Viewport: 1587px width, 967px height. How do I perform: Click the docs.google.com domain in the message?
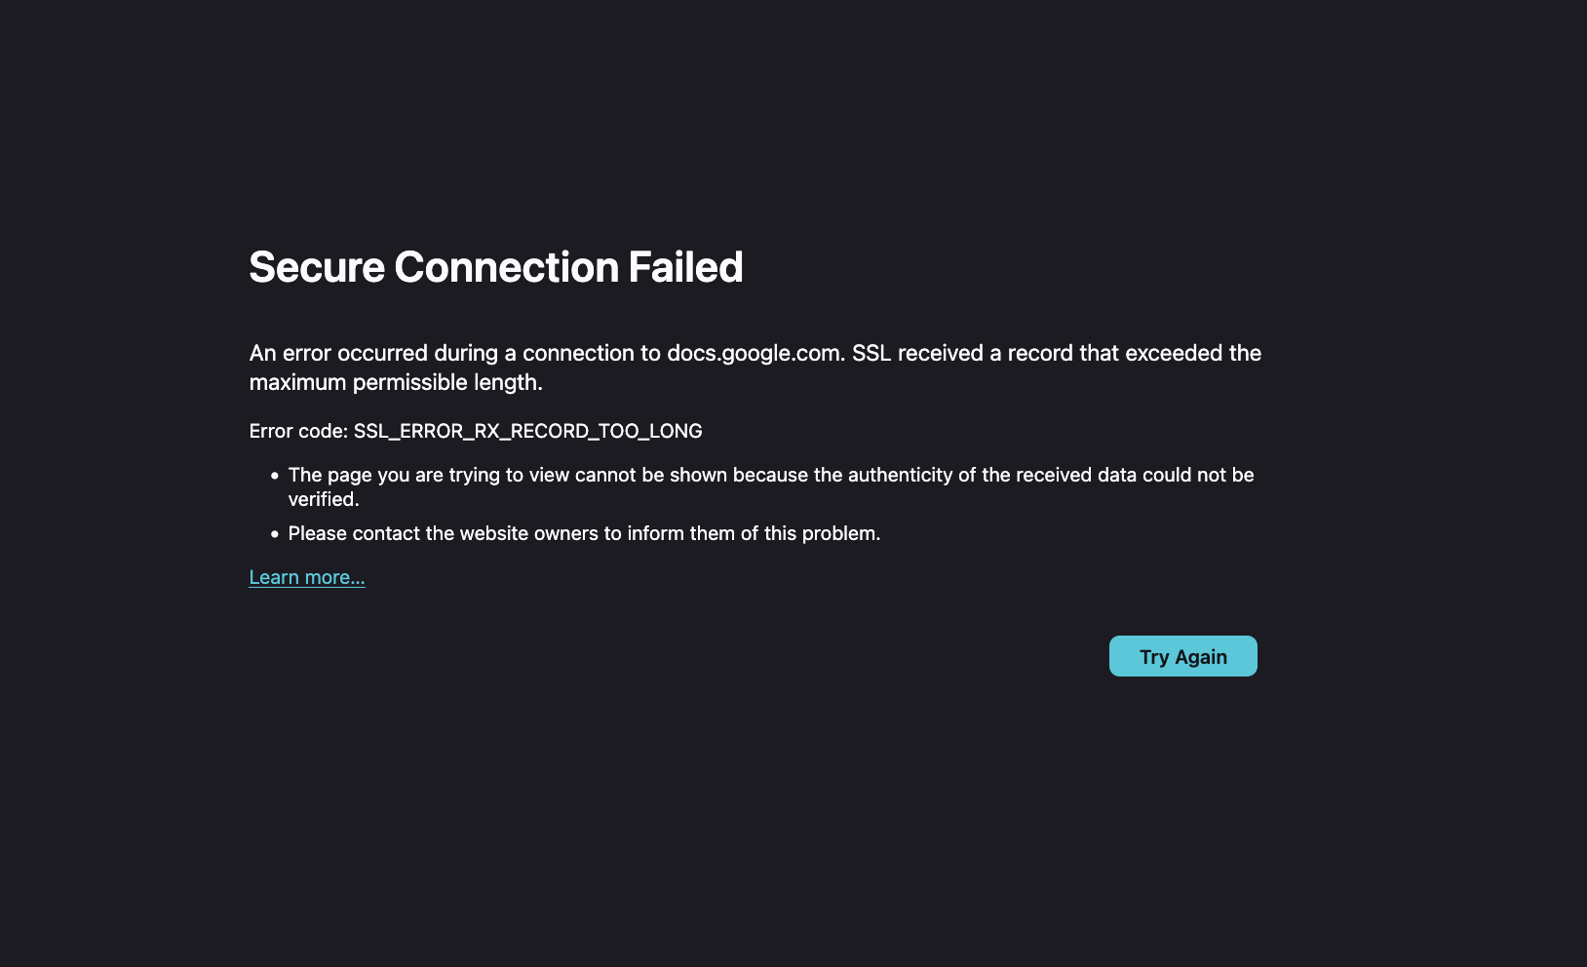point(755,353)
